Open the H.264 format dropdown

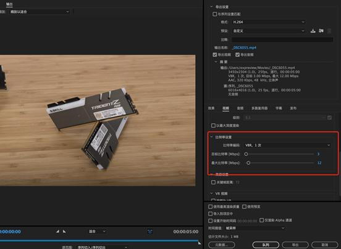[269, 22]
